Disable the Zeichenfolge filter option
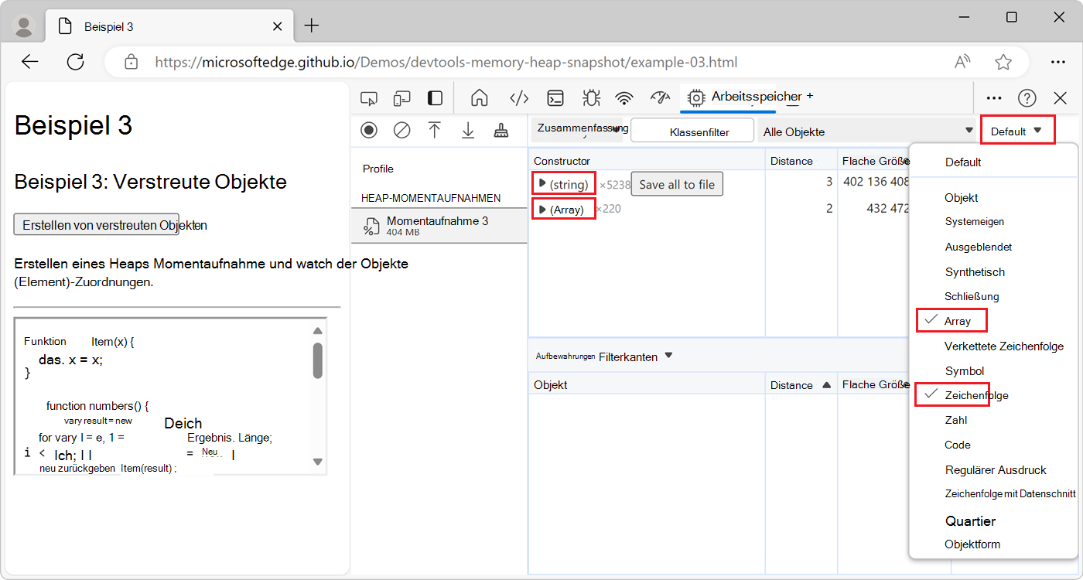This screenshot has width=1083, height=580. coord(951,394)
